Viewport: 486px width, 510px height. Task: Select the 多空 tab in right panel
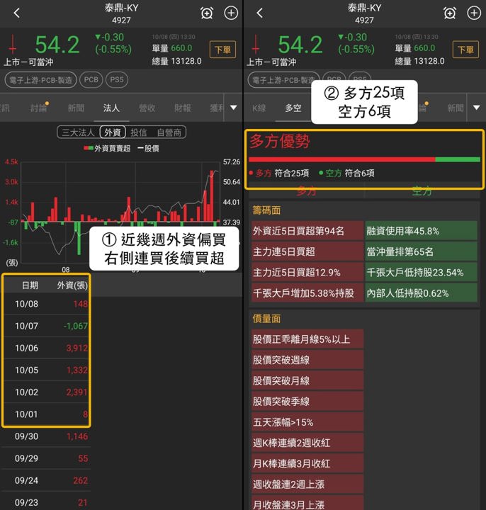click(293, 108)
